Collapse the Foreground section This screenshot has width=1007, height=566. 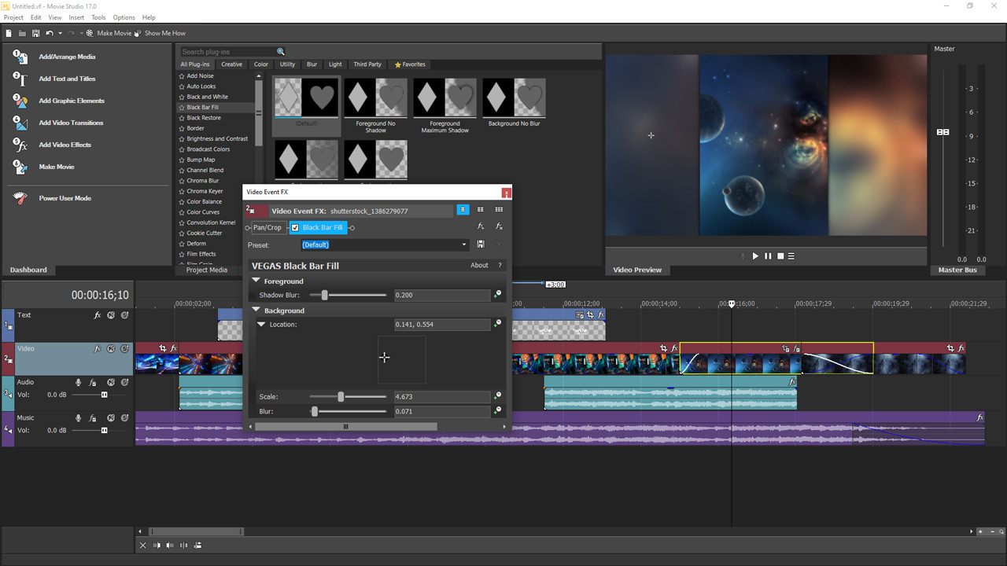point(256,281)
